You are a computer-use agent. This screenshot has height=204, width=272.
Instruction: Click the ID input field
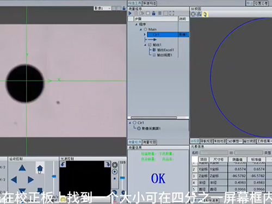point(248,153)
